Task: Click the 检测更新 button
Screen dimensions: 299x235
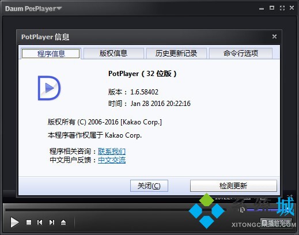Action: (x=233, y=185)
